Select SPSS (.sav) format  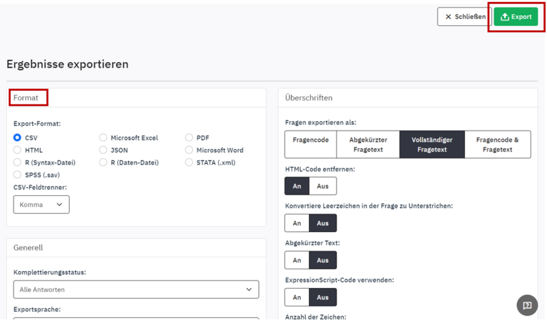(17, 175)
